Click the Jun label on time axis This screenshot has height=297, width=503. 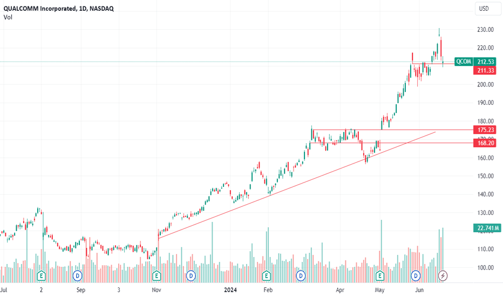[x=419, y=290]
